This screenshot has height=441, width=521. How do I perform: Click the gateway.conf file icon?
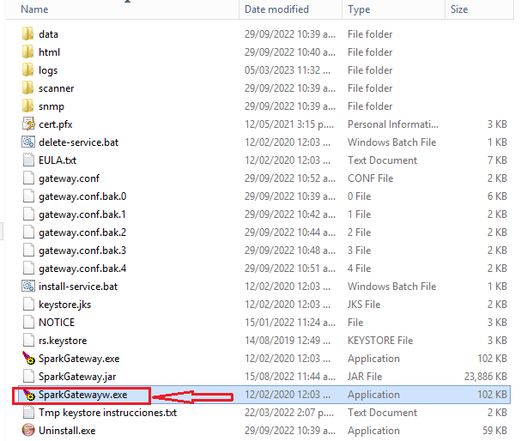pos(28,178)
